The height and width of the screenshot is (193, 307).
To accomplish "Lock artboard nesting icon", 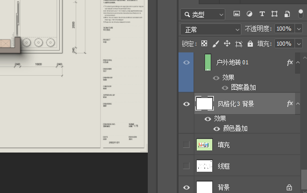I will [239, 44].
